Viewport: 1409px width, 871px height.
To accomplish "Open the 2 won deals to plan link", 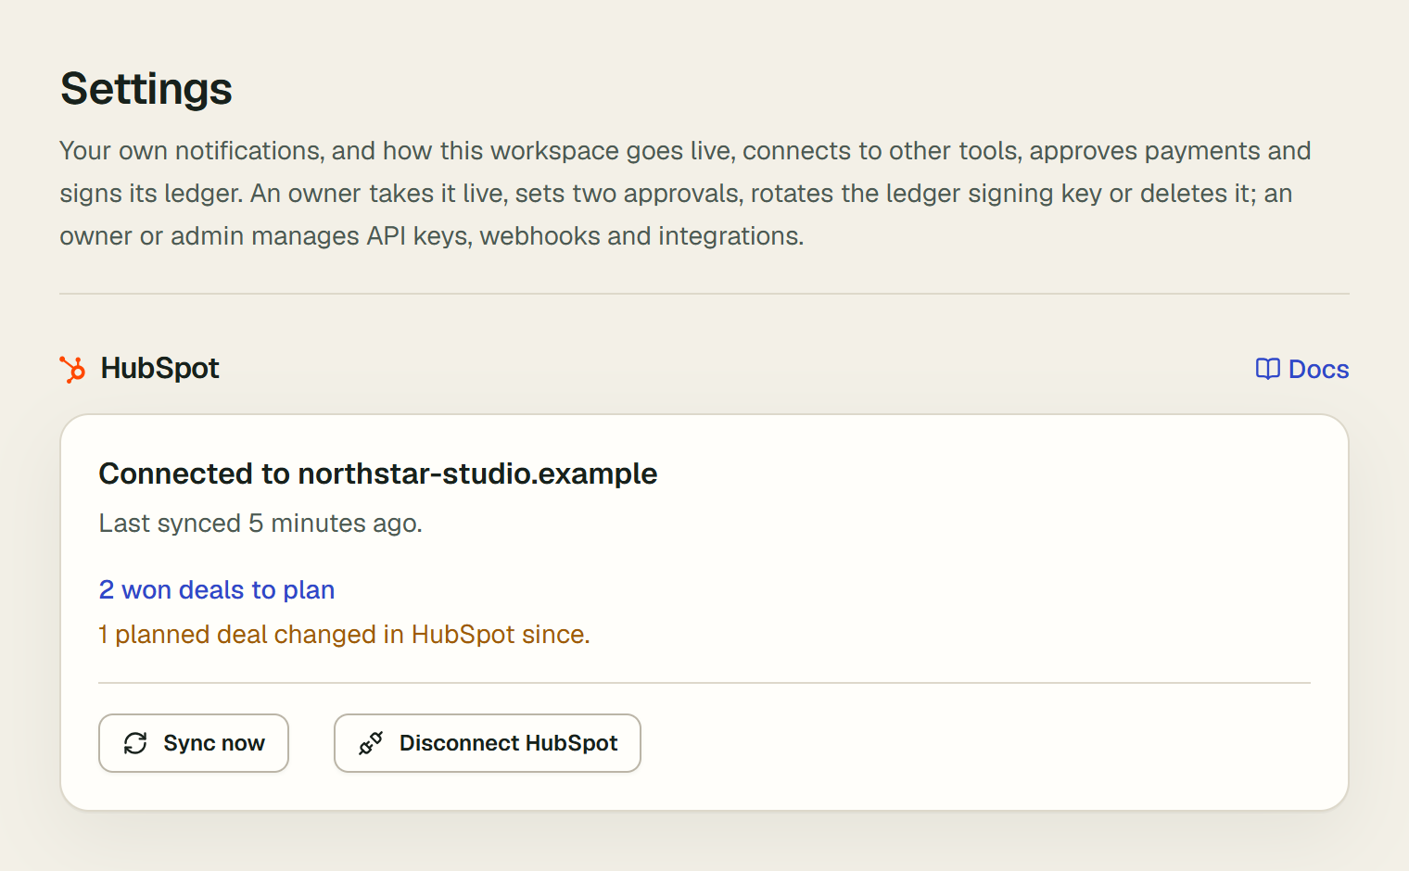I will pyautogui.click(x=217, y=590).
